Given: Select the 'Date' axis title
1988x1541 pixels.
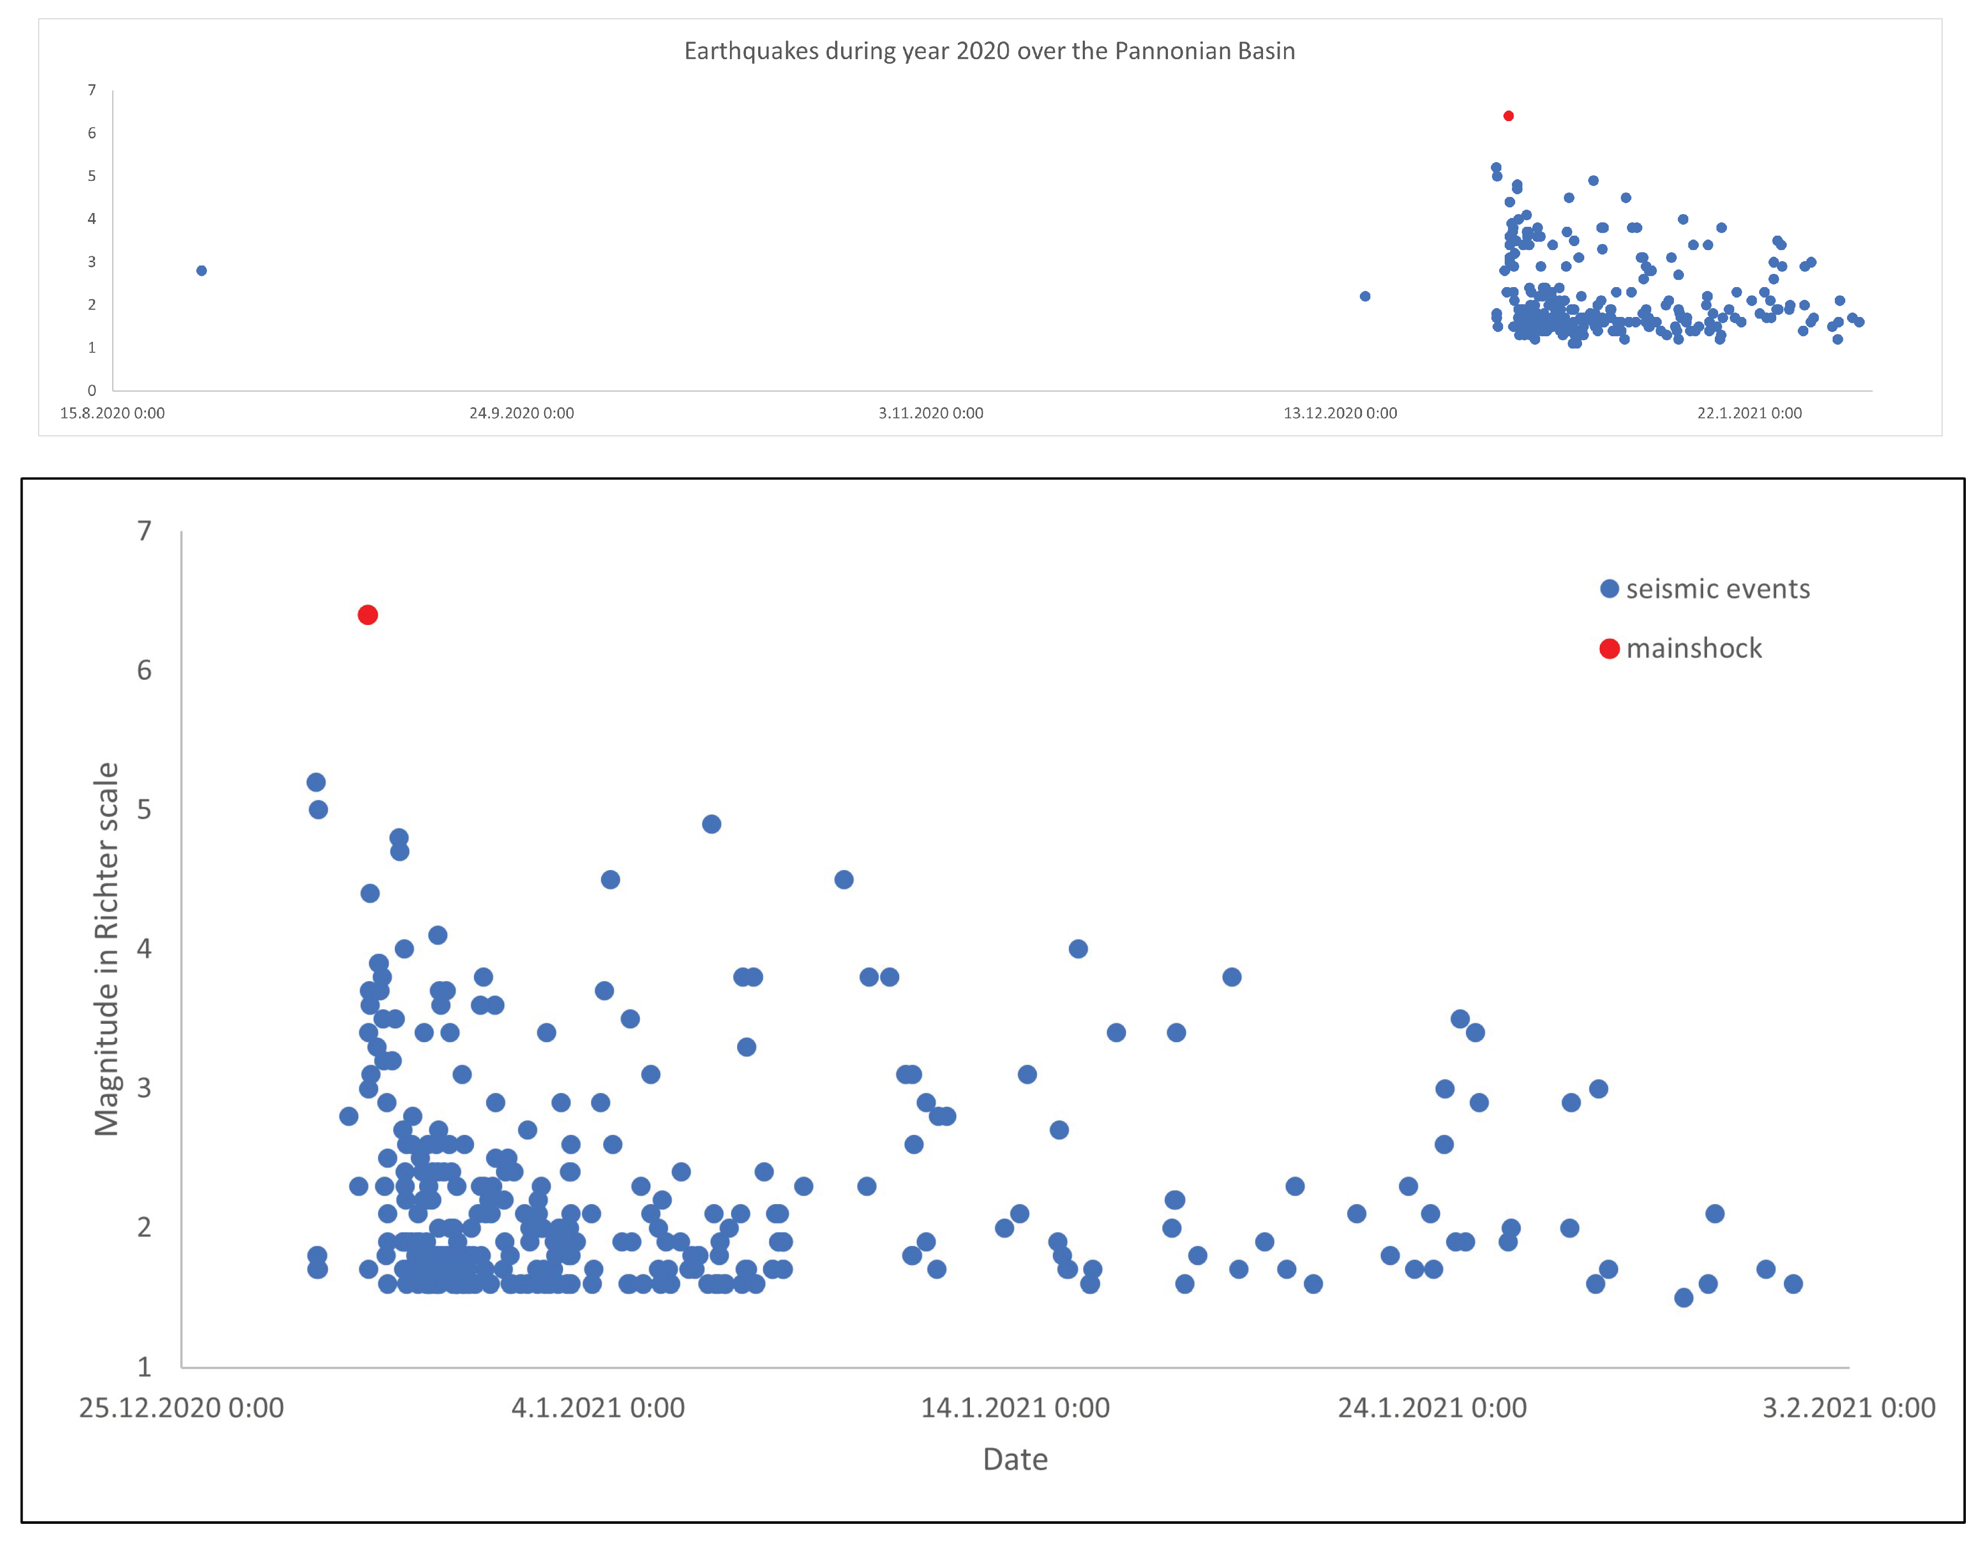Looking at the screenshot, I should point(1015,1459).
